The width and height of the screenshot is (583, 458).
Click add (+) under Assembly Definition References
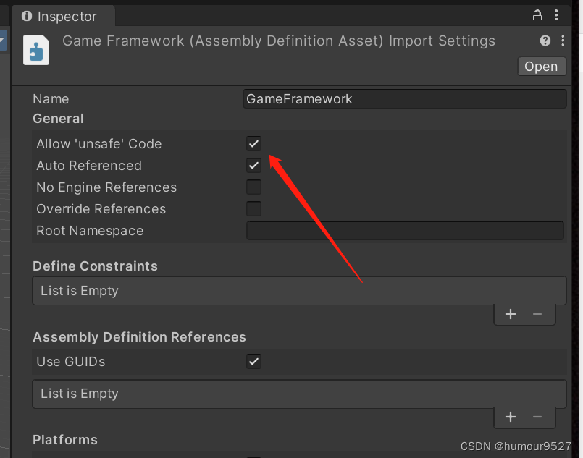pos(511,417)
